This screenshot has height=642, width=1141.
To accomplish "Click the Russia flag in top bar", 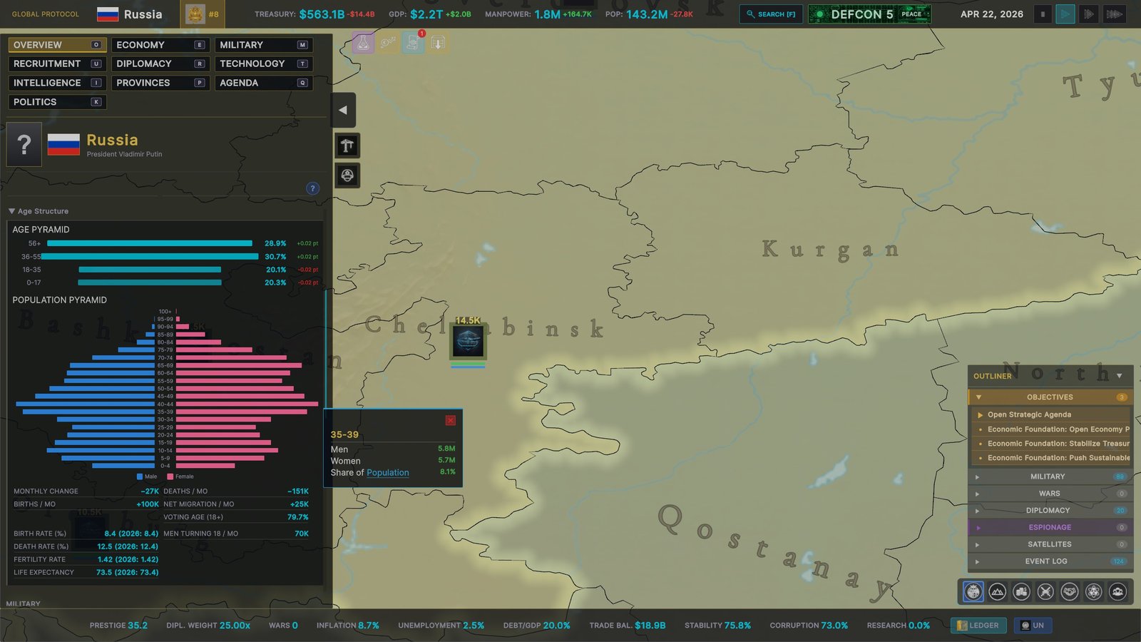I will [108, 14].
